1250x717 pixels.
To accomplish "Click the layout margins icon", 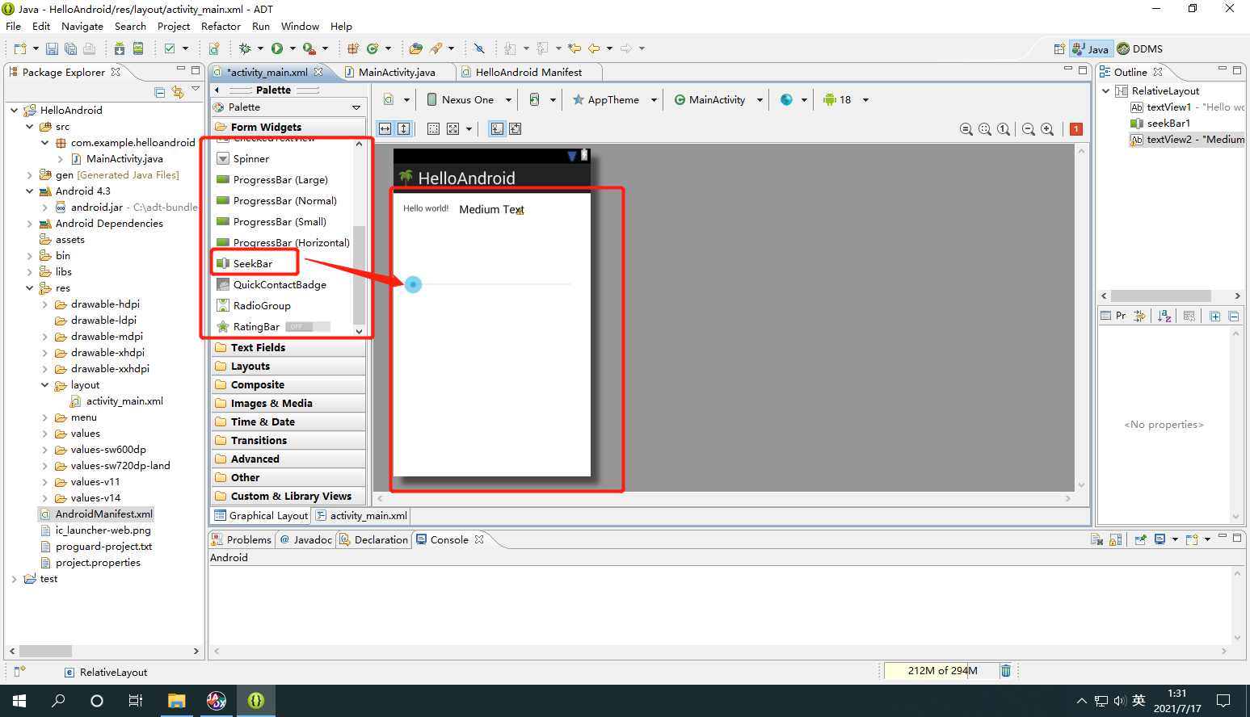I will click(434, 128).
